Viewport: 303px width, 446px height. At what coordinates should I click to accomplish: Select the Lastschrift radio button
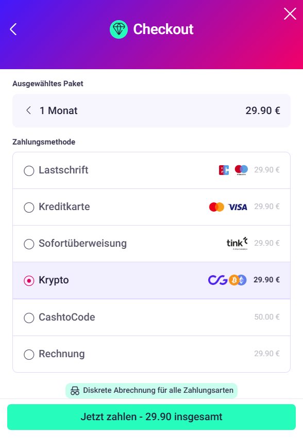click(29, 171)
